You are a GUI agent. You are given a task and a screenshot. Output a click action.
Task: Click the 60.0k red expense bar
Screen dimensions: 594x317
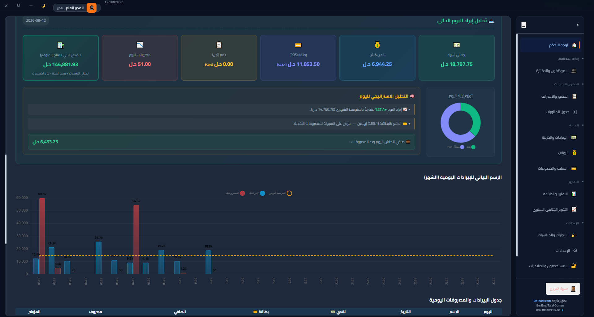(x=42, y=236)
